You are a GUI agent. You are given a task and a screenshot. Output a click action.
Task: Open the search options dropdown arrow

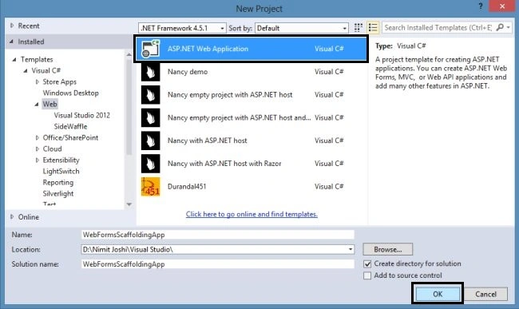pyautogui.click(x=509, y=27)
